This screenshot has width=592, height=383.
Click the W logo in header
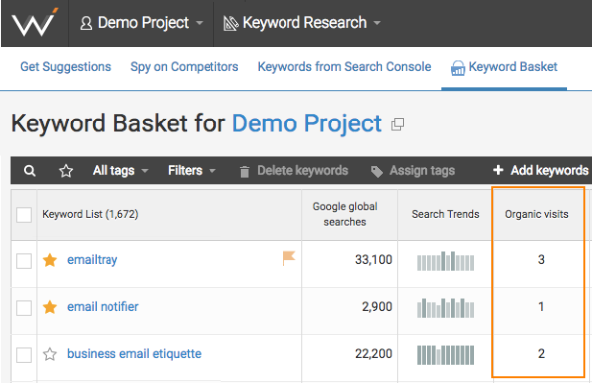tap(35, 23)
